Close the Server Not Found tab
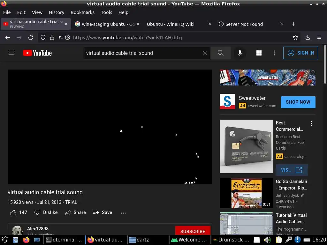The height and width of the screenshot is (245, 327). pos(282,24)
